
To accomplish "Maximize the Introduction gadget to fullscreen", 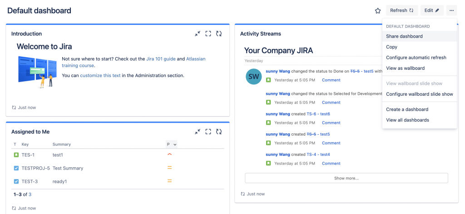I will [208, 34].
